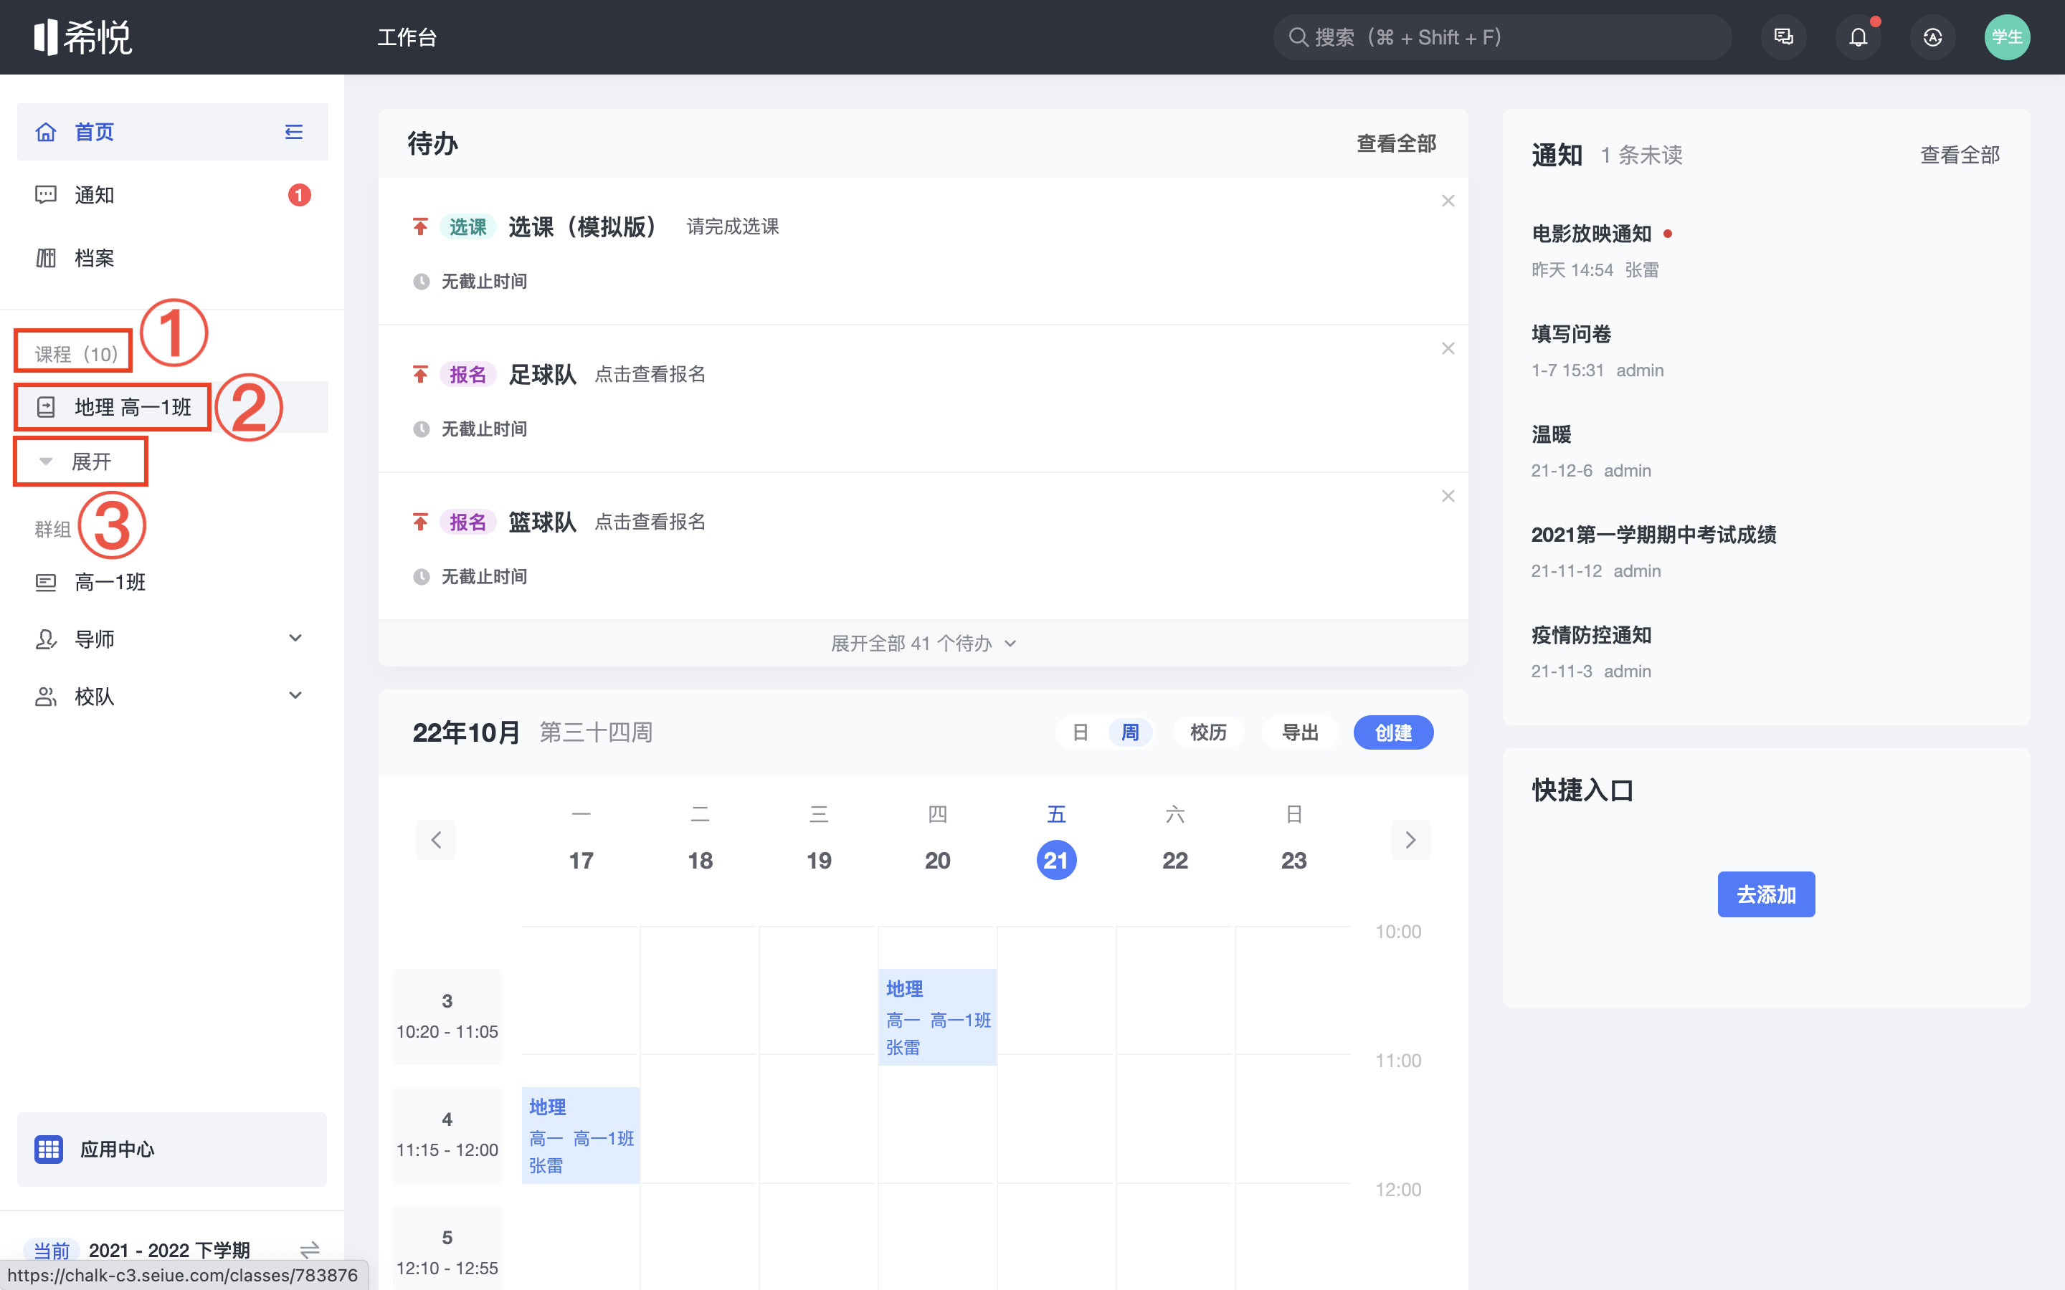Focus the 搜索 search field
This screenshot has width=2065, height=1290.
coord(1502,37)
